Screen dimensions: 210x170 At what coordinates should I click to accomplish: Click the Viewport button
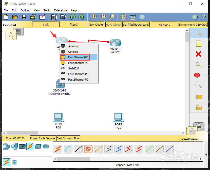pos(164,25)
